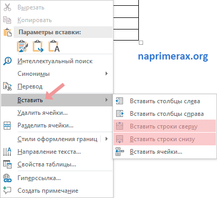This screenshot has width=217, height=198.
Task: Choose Keep Text Only paste icon
Action: [x=54, y=46]
